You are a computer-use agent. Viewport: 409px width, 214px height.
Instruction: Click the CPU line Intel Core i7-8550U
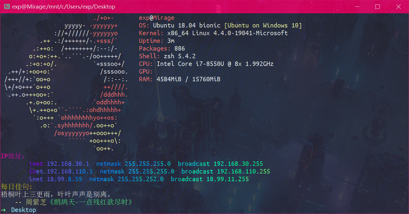206,64
